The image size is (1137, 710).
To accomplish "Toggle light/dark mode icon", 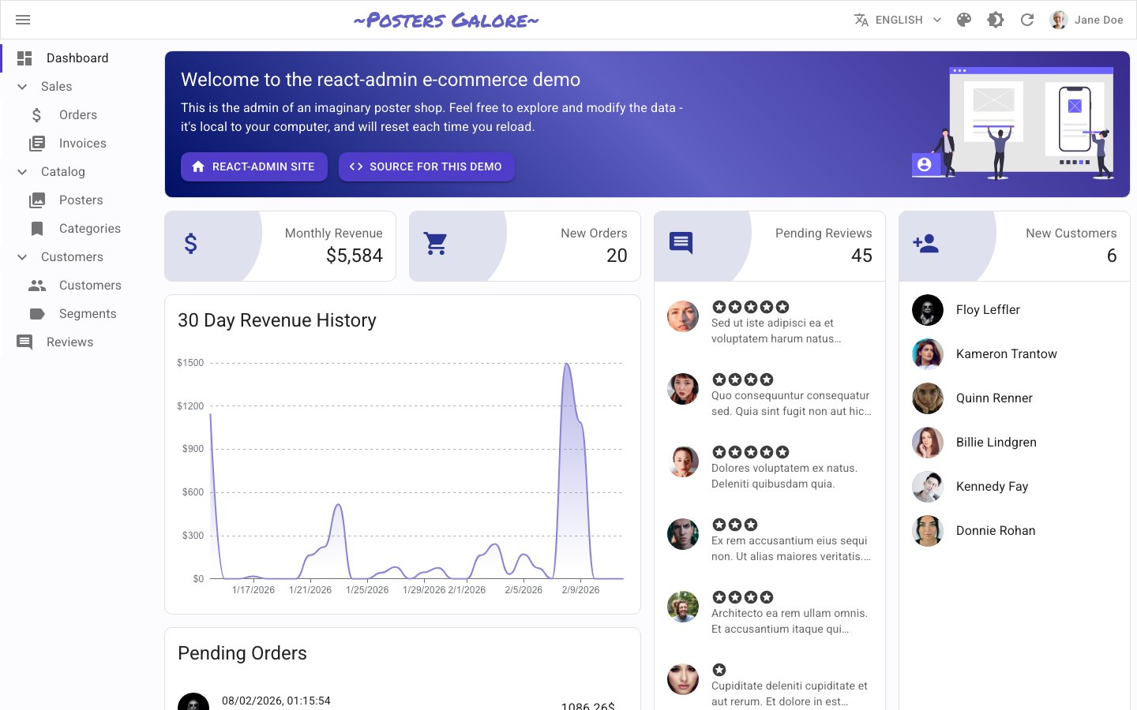I will point(996,20).
